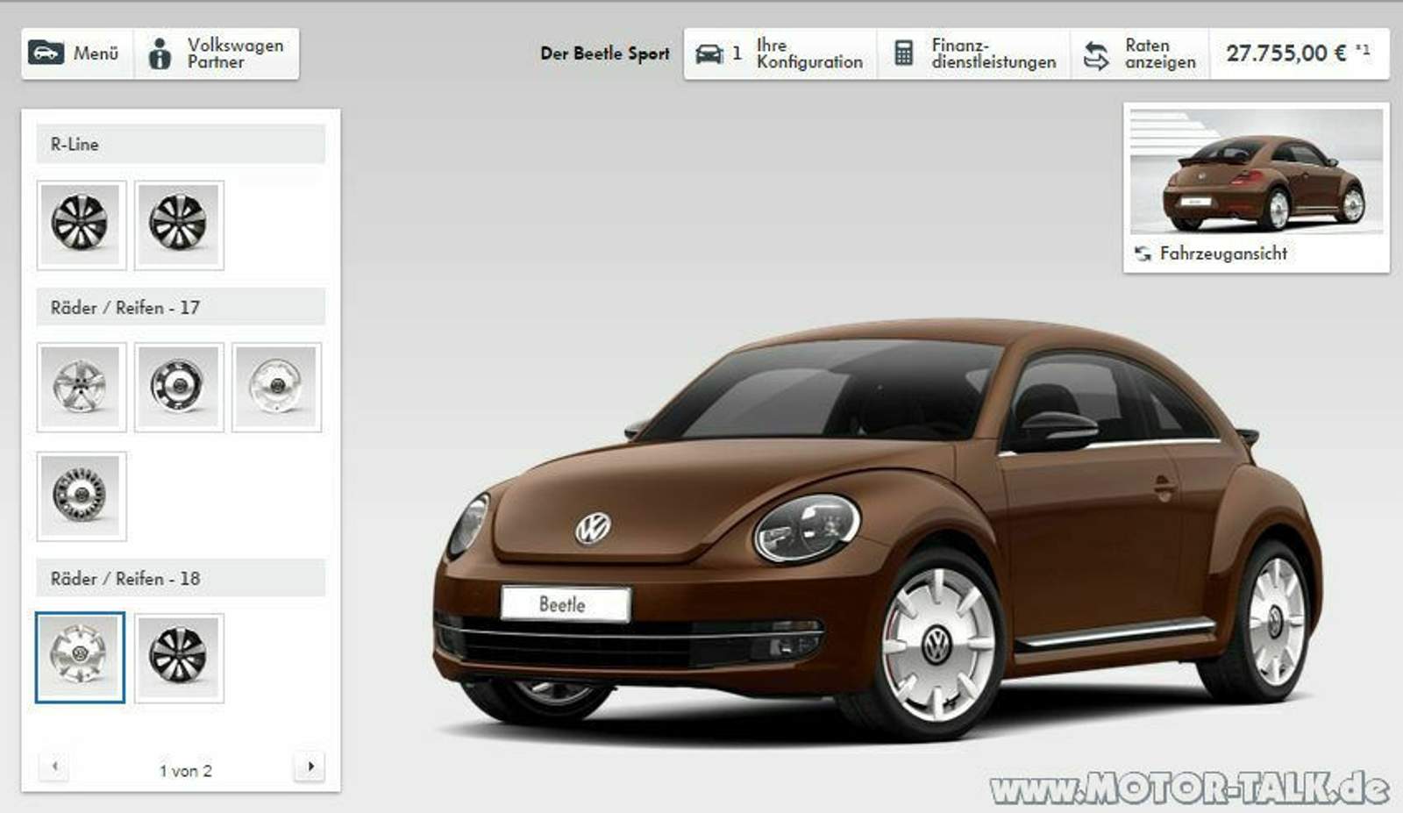This screenshot has height=813, width=1403.
Task: Go to previous page of wheel options
Action: click(54, 767)
